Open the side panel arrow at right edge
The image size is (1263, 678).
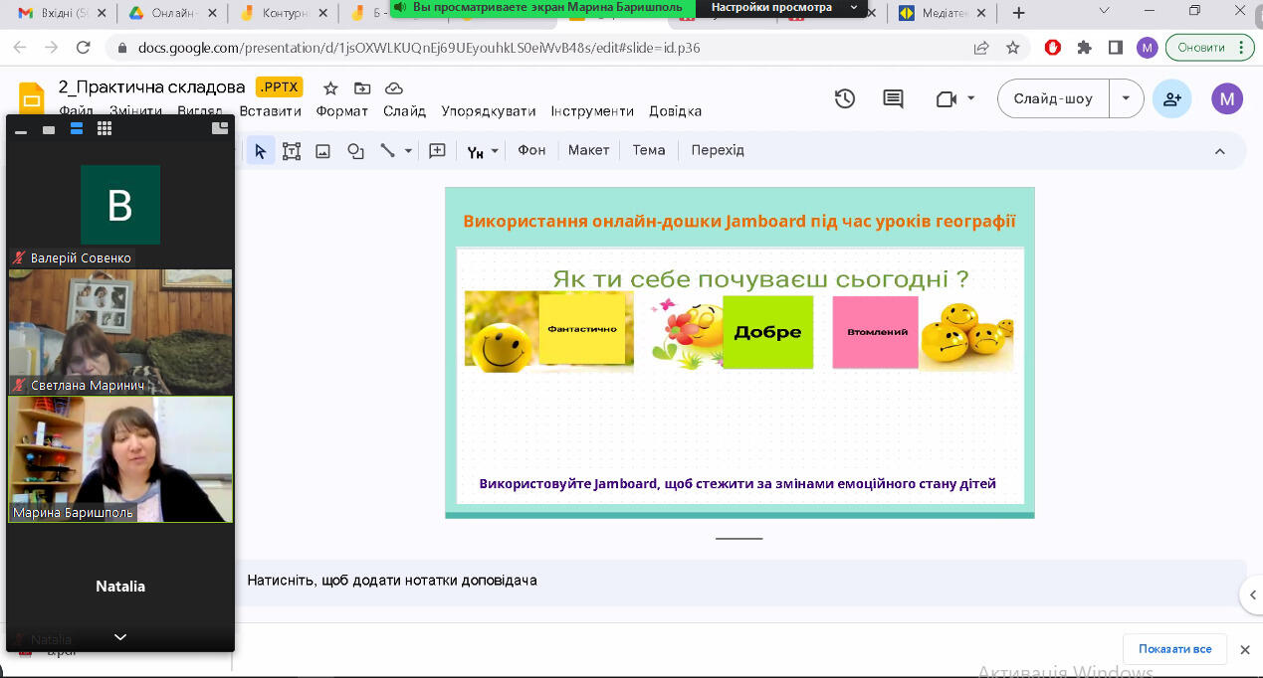1253,595
